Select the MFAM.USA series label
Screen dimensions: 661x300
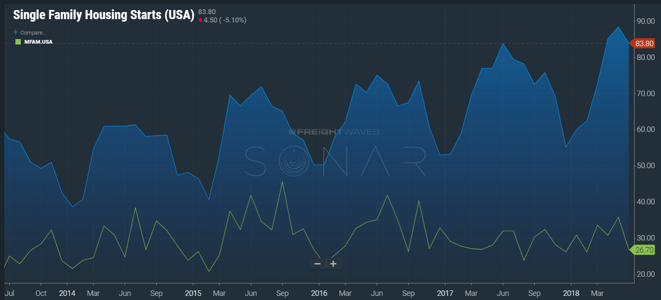[38, 42]
